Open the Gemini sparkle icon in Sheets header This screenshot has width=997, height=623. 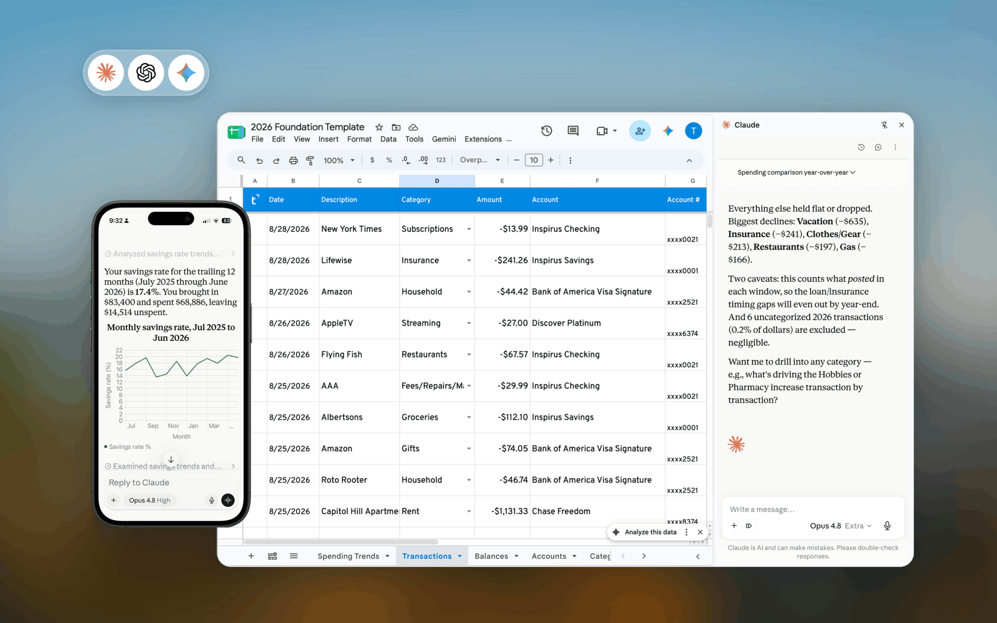point(668,130)
